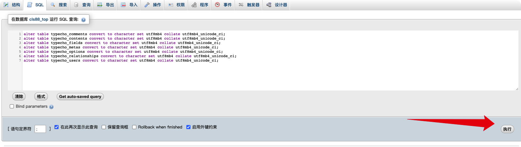Uncheck 在此再次显示此查询 checkbox
This screenshot has height=147, width=521.
[57, 127]
